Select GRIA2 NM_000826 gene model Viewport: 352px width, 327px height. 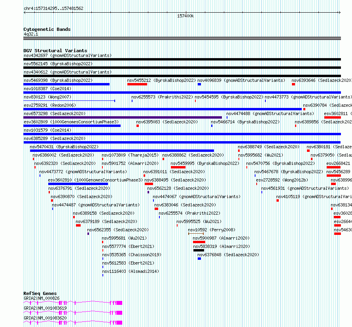[x=73, y=303]
